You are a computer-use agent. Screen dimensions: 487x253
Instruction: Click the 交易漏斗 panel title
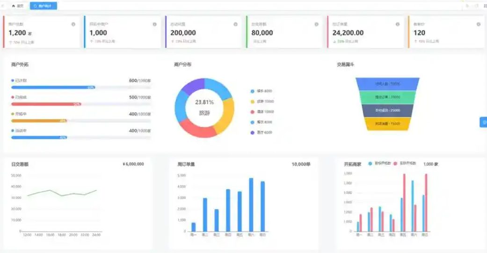[345, 65]
